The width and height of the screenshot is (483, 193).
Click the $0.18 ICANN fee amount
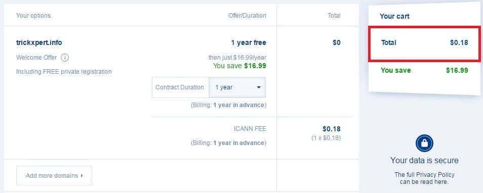point(332,129)
